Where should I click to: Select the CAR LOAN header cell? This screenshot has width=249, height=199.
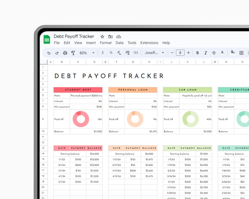click(x=188, y=90)
